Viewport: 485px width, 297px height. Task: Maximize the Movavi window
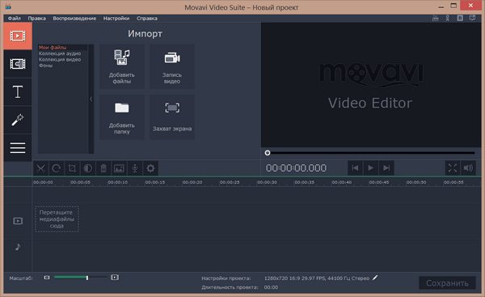[x=453, y=6]
